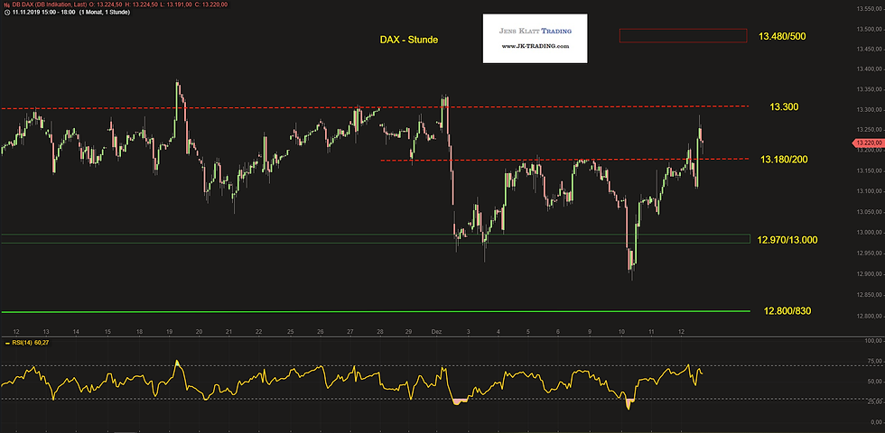Click the RSI(14) 60,27 indicator label
The width and height of the screenshot is (885, 433).
(28, 342)
